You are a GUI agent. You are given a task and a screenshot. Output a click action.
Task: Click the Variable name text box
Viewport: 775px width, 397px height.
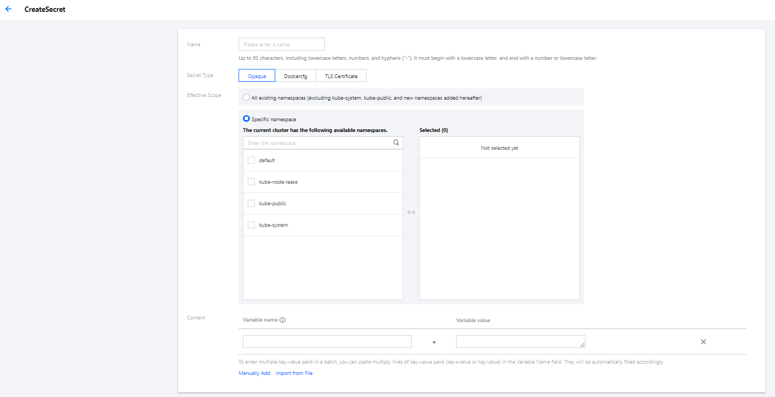(327, 342)
